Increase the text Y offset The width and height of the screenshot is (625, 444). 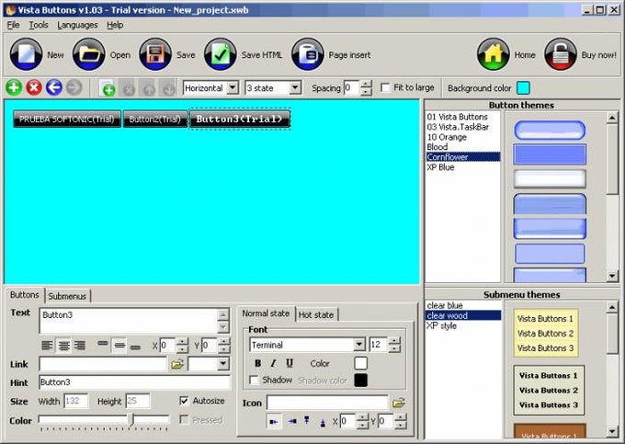point(223,342)
